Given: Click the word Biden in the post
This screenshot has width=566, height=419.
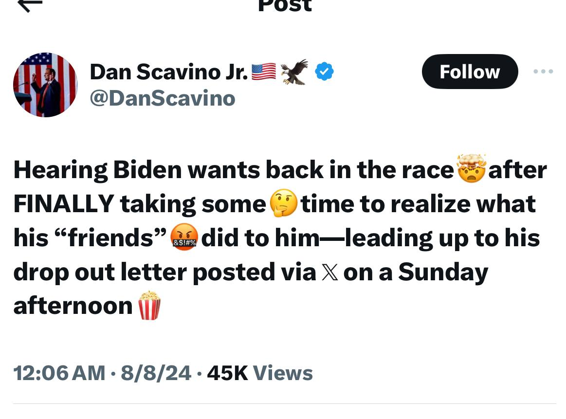Looking at the screenshot, I should 148,169.
